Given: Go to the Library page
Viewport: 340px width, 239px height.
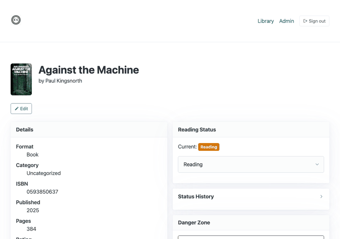Looking at the screenshot, I should pyautogui.click(x=266, y=21).
